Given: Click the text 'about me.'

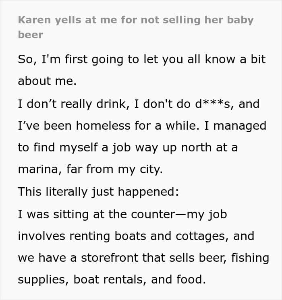Looking at the screenshot, I should [47, 81].
